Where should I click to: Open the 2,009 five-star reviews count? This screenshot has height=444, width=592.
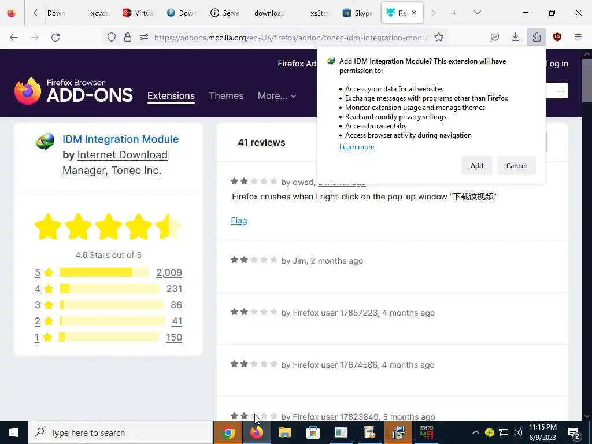pyautogui.click(x=169, y=273)
